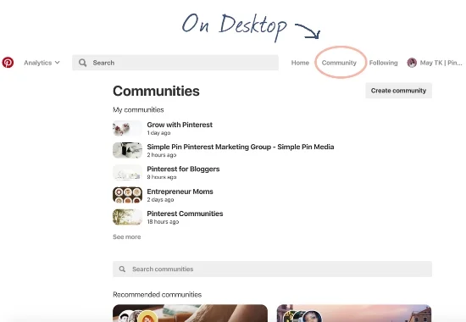The width and height of the screenshot is (466, 322).
Task: Select Simple Pin Media community thumbnail
Action: (x=127, y=150)
